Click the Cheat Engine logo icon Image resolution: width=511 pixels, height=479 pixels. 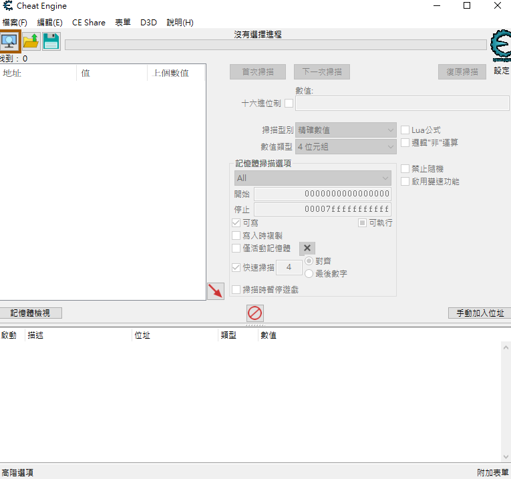tap(501, 45)
